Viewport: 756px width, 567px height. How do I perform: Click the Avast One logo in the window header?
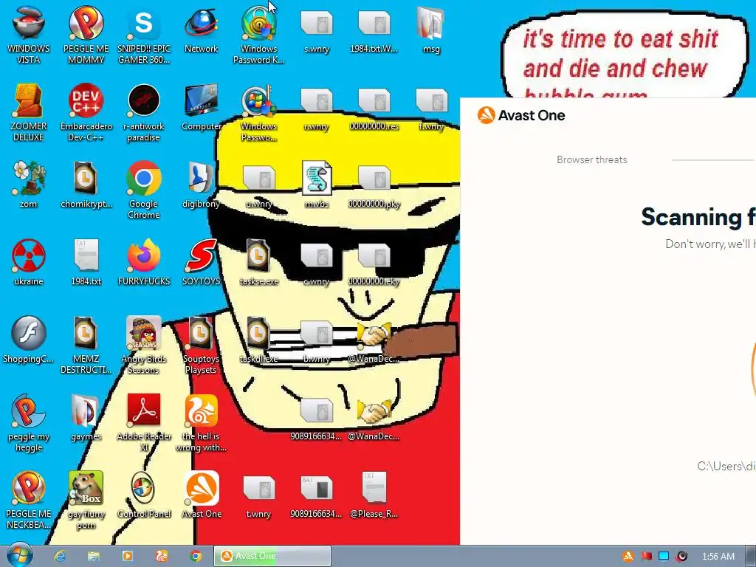520,115
